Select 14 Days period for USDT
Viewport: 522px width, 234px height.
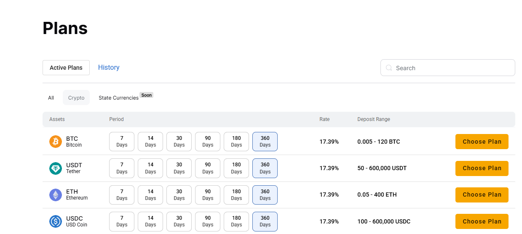(x=150, y=168)
